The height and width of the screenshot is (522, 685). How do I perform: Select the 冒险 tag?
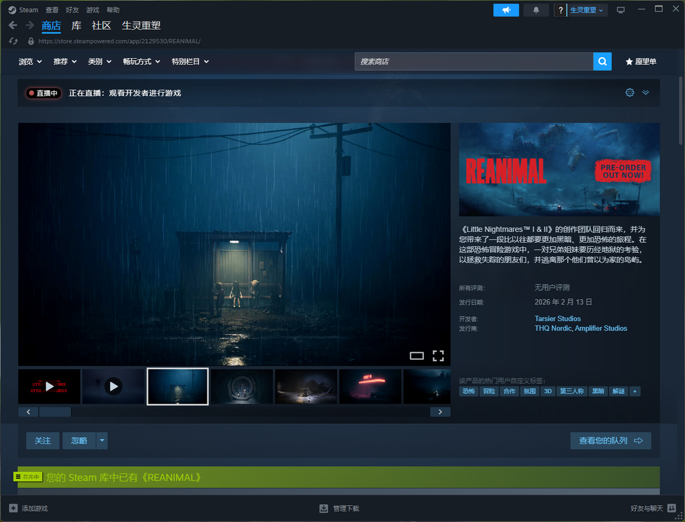489,392
